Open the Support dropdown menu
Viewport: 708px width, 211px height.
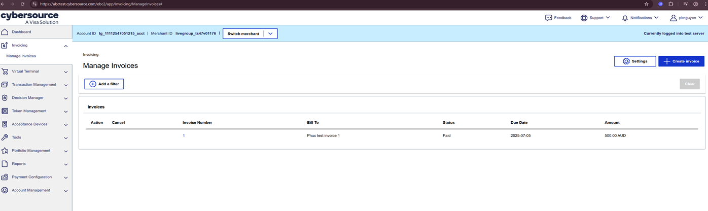(x=595, y=18)
